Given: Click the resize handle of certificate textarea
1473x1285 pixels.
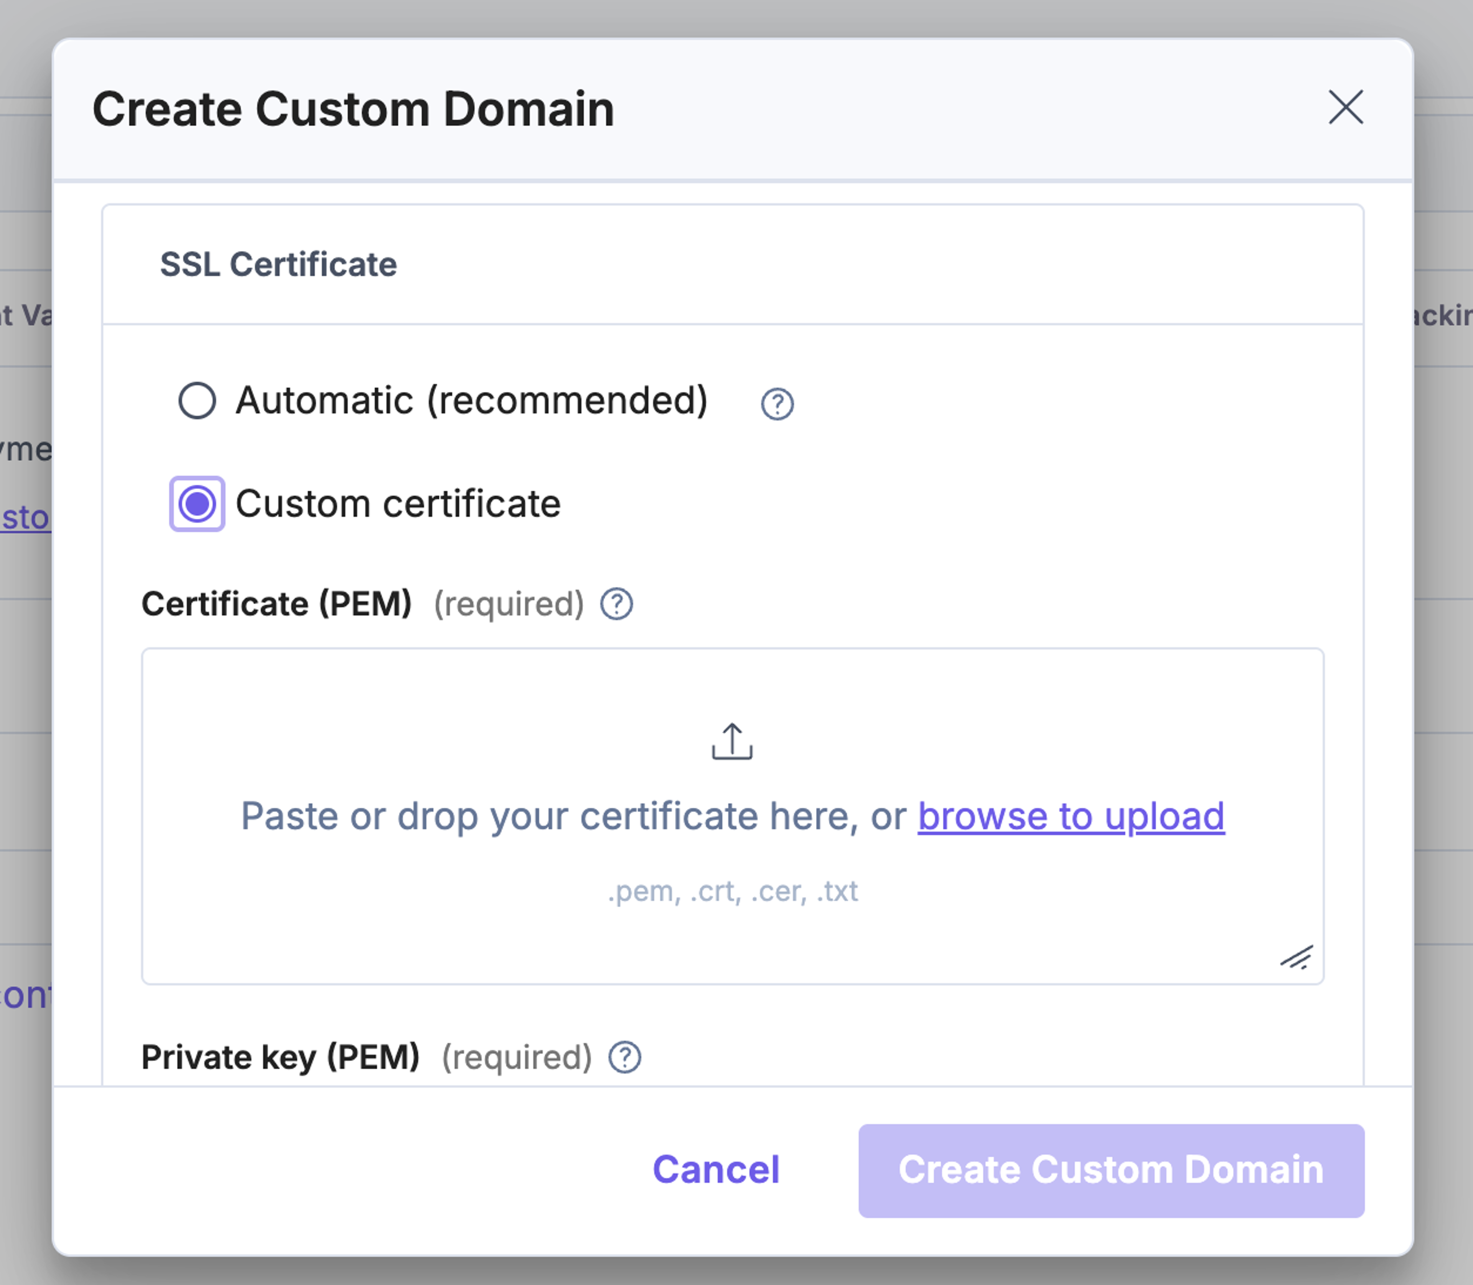Looking at the screenshot, I should pos(1297,957).
